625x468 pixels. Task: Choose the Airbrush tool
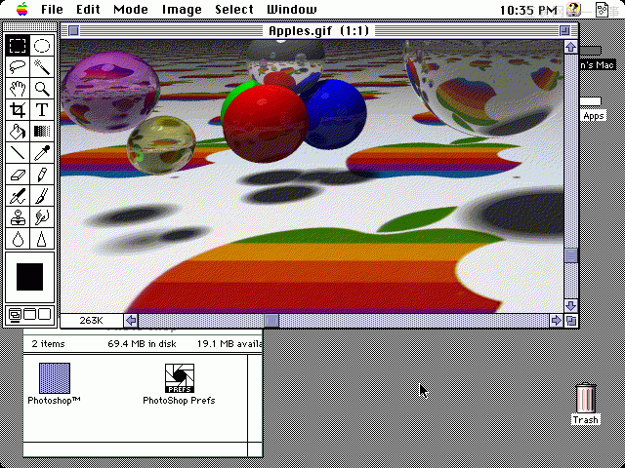click(x=18, y=195)
